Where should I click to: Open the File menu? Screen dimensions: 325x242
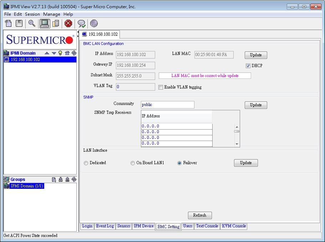pos(7,14)
